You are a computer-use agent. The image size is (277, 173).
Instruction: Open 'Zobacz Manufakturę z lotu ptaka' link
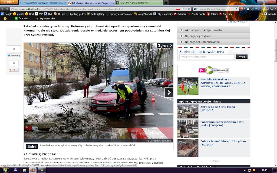(x=223, y=143)
